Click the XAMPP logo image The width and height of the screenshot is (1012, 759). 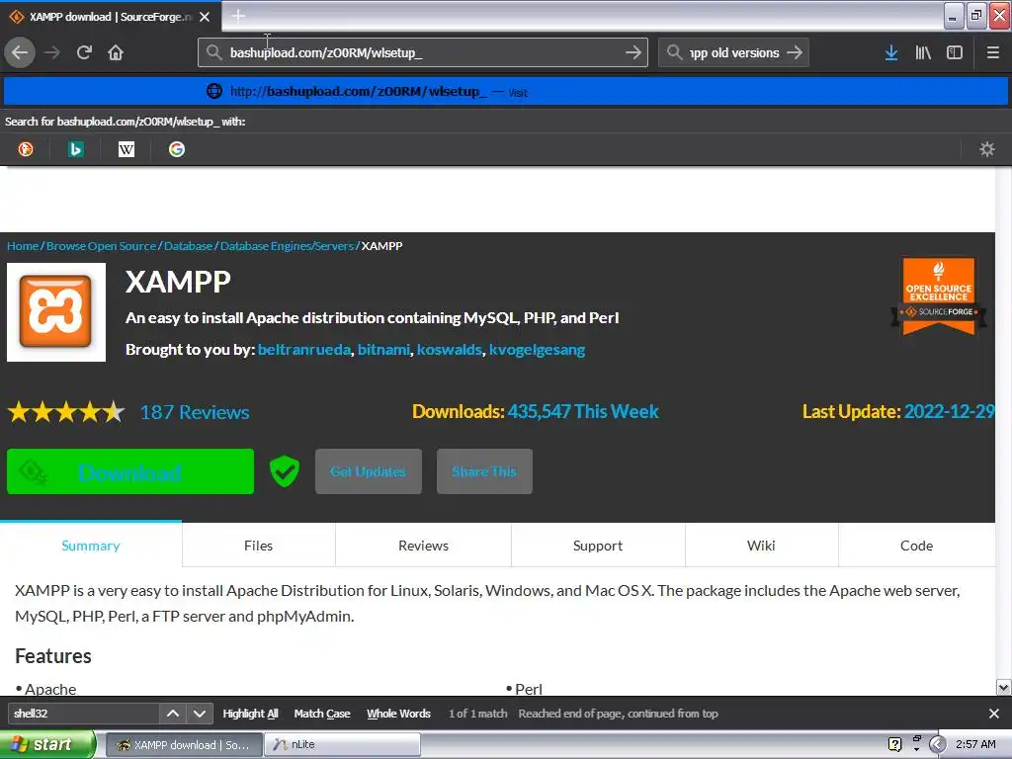click(56, 311)
